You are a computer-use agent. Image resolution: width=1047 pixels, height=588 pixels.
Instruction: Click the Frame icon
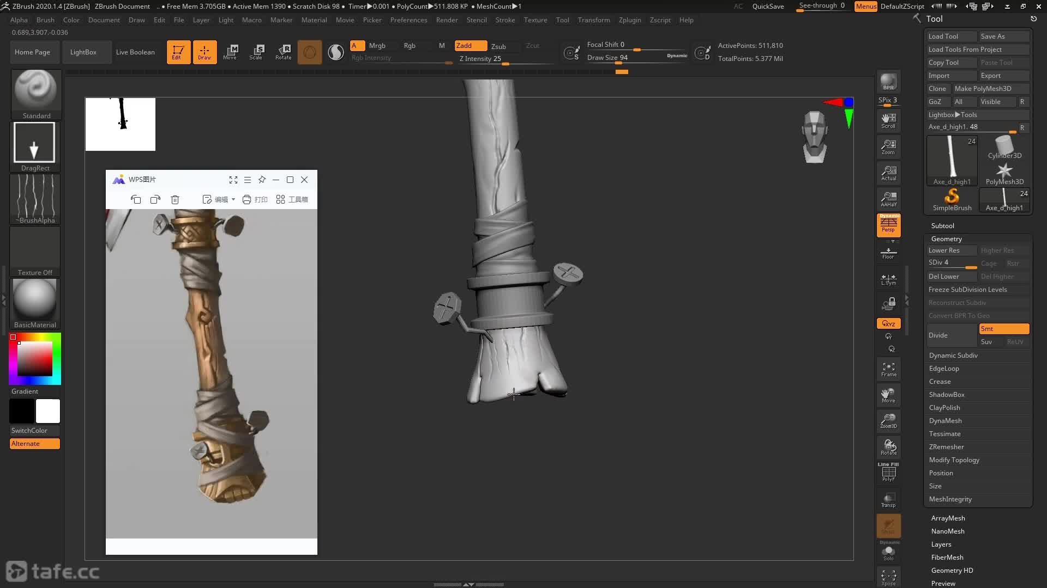(888, 369)
